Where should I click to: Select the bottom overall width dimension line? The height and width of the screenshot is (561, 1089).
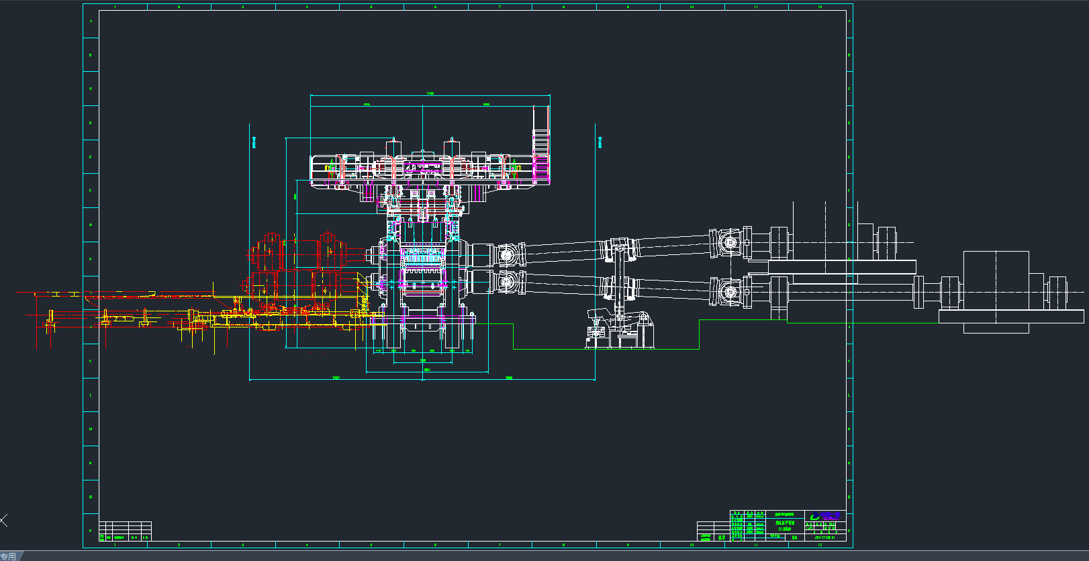click(x=422, y=380)
